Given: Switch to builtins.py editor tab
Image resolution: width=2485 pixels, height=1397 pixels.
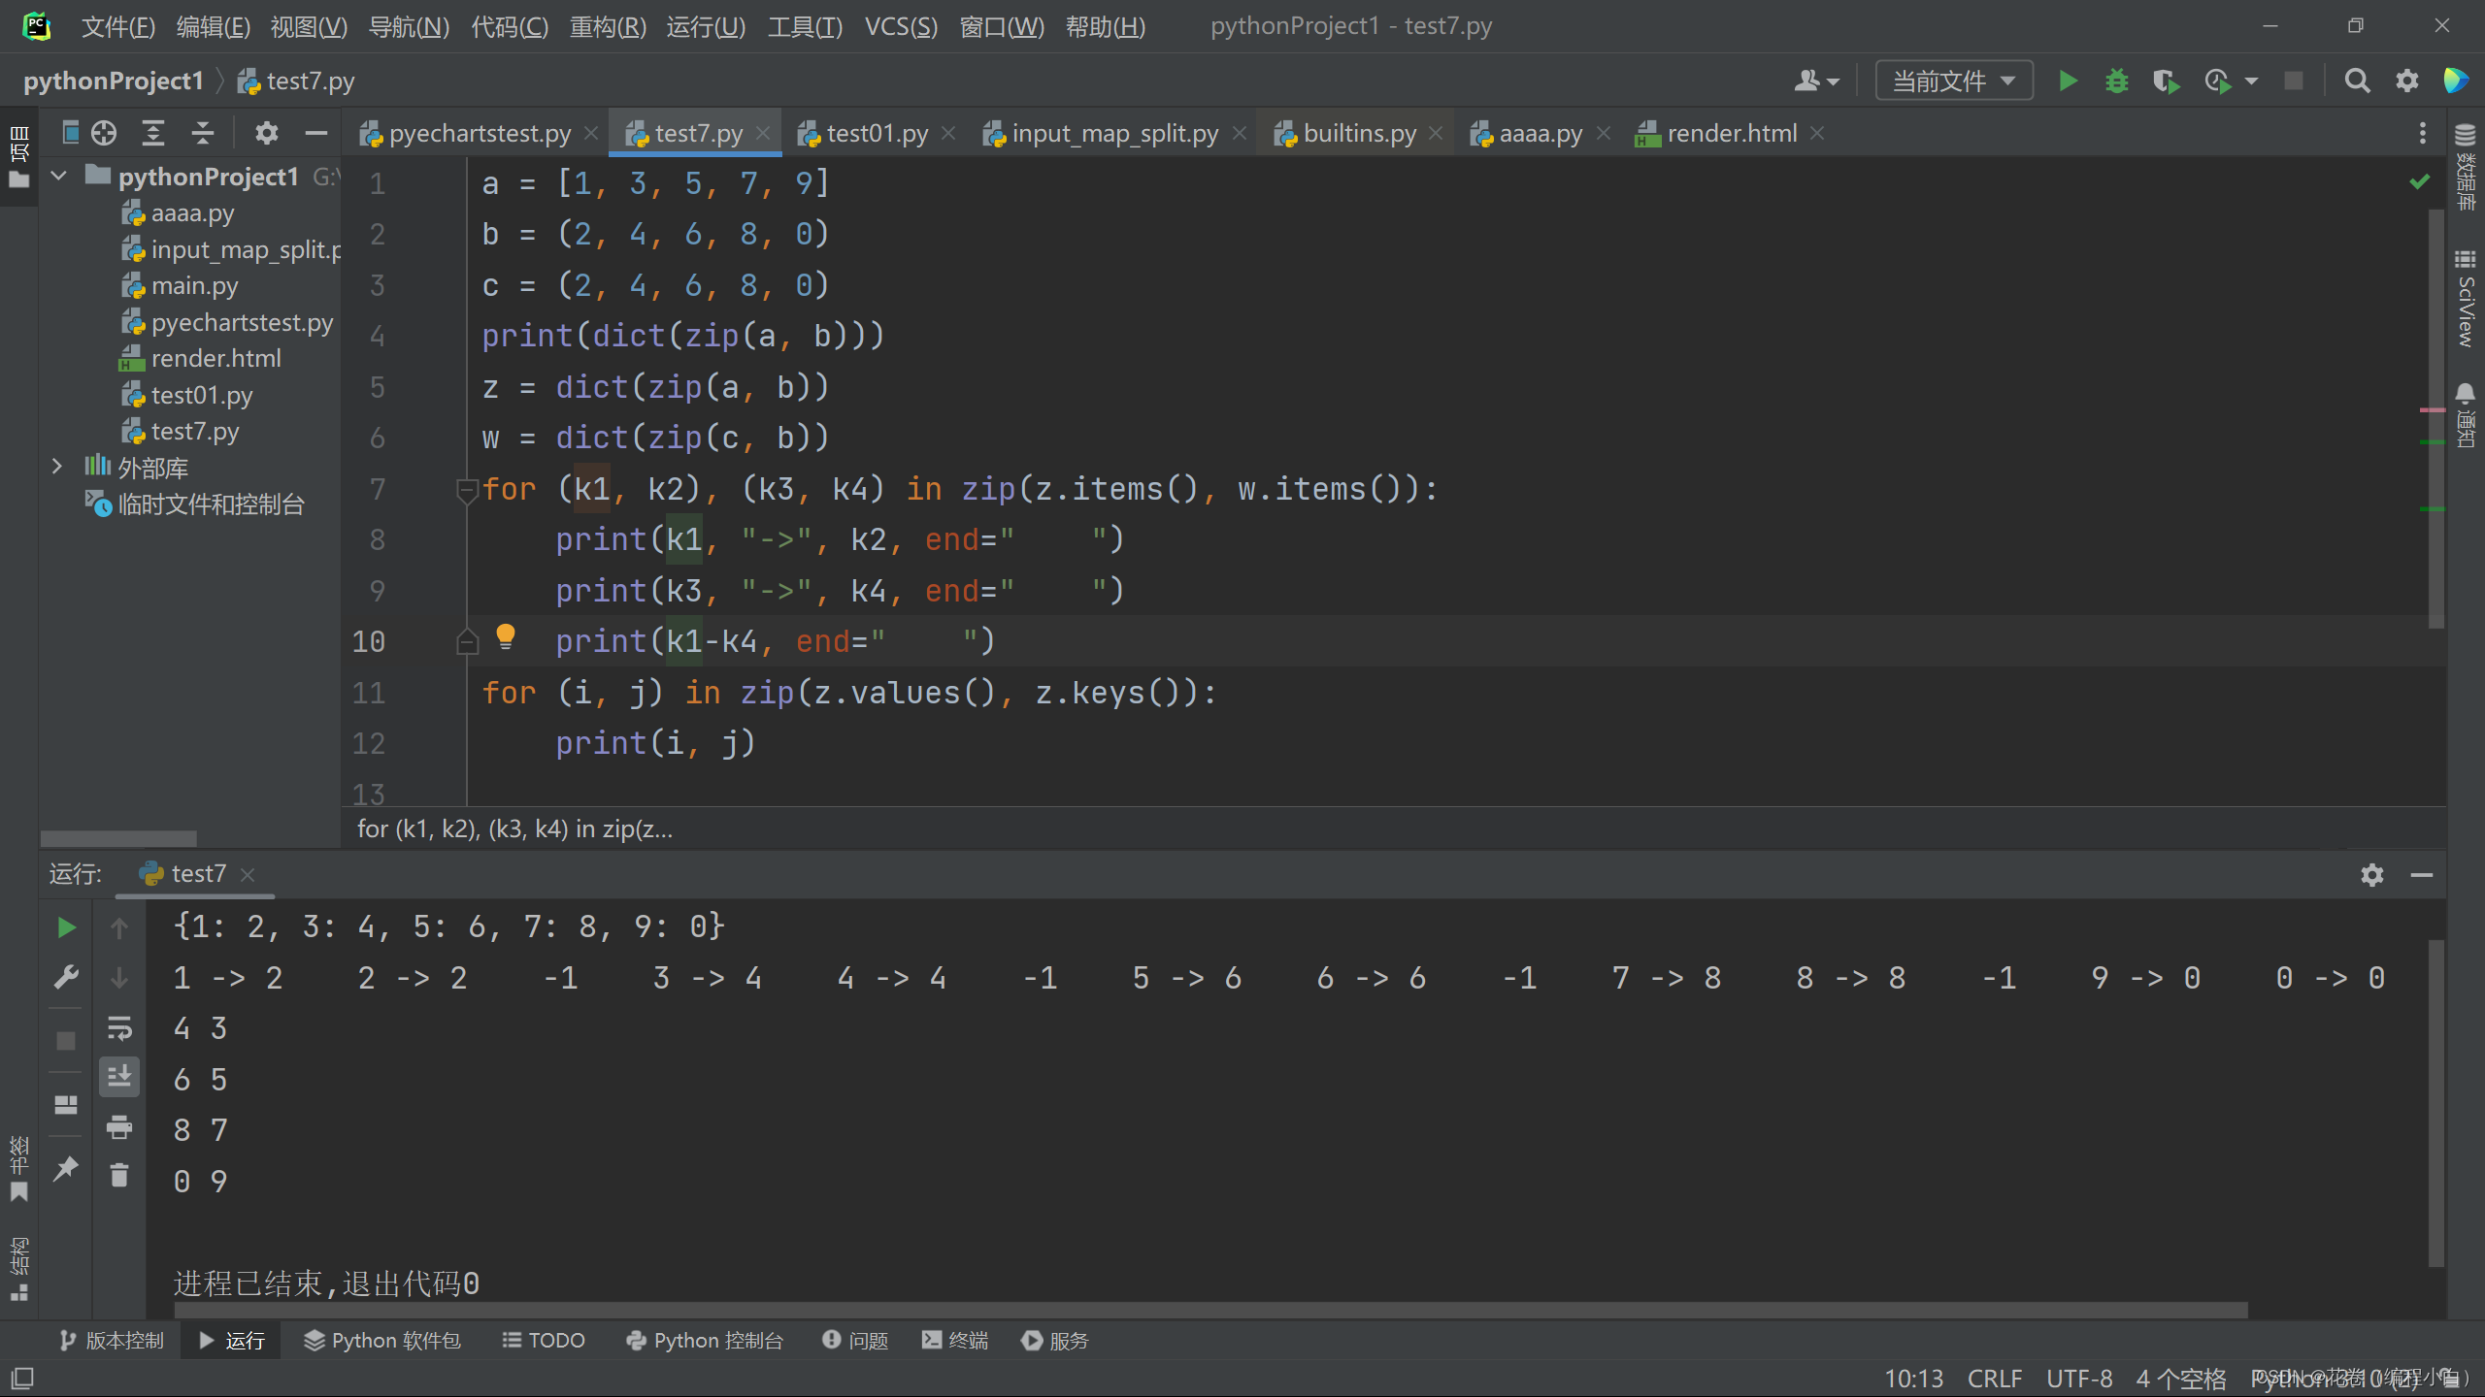Looking at the screenshot, I should (1359, 133).
